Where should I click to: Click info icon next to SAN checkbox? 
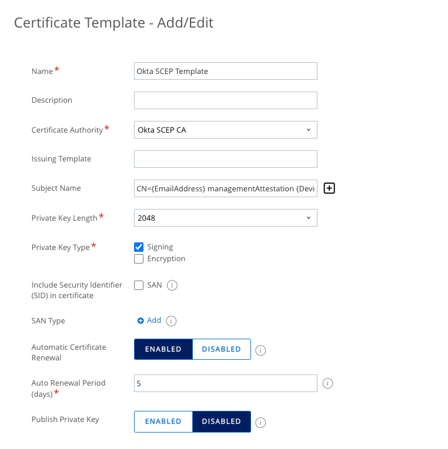pyautogui.click(x=172, y=285)
